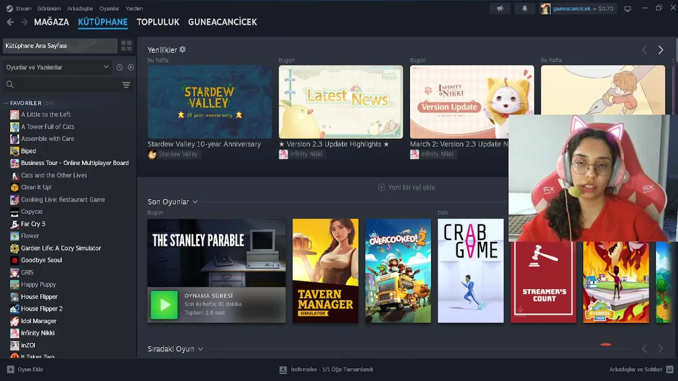The width and height of the screenshot is (678, 381).
Task: Switch to the KÜTÜPHANE tab
Action: [x=103, y=22]
